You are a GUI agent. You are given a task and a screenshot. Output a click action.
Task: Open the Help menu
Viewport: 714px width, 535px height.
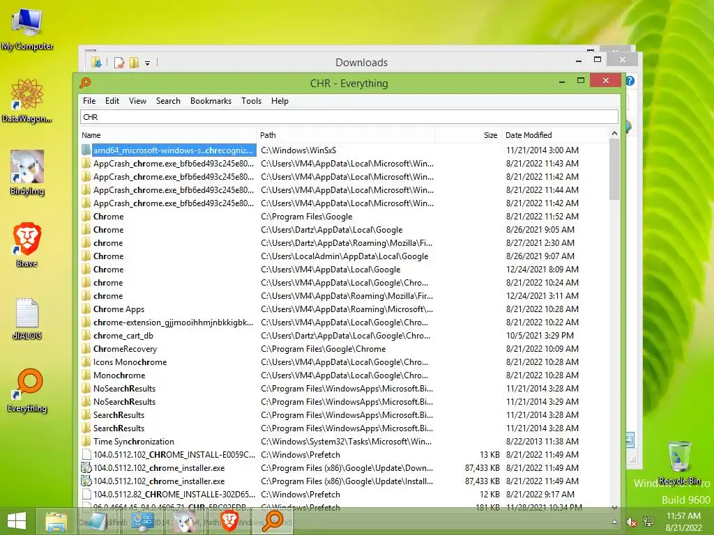pyautogui.click(x=280, y=101)
